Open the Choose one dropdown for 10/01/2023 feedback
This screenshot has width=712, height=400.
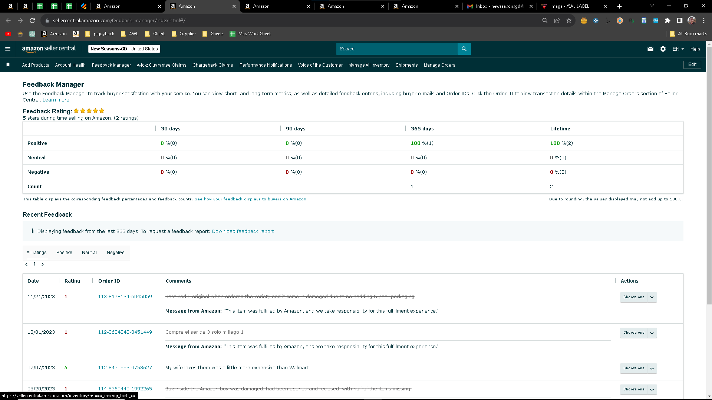(x=638, y=333)
